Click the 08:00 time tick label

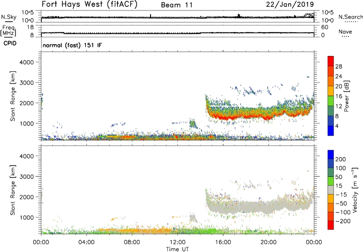(x=132, y=242)
